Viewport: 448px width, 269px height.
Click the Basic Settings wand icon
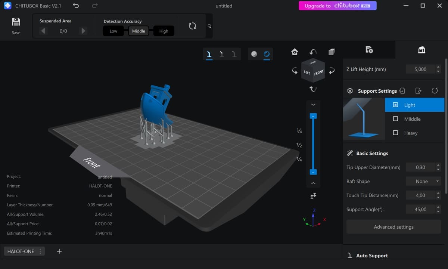[x=350, y=153]
